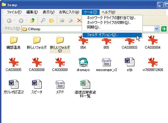The width and height of the screenshot is (168, 123).
Task: Go up one folder level
Action: [32, 20]
